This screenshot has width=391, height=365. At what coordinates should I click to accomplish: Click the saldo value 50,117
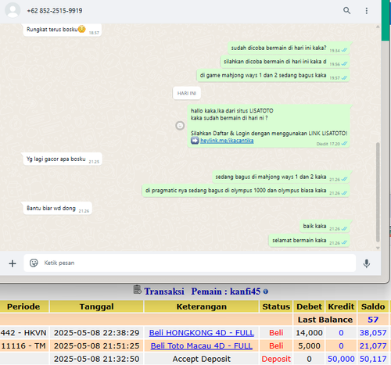coord(373,359)
